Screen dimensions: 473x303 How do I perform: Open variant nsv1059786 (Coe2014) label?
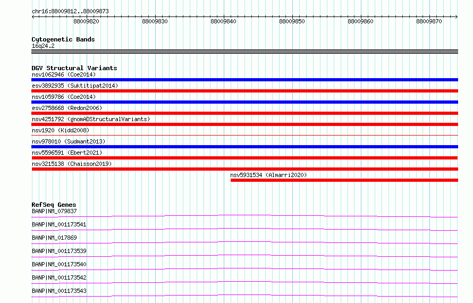64,97
